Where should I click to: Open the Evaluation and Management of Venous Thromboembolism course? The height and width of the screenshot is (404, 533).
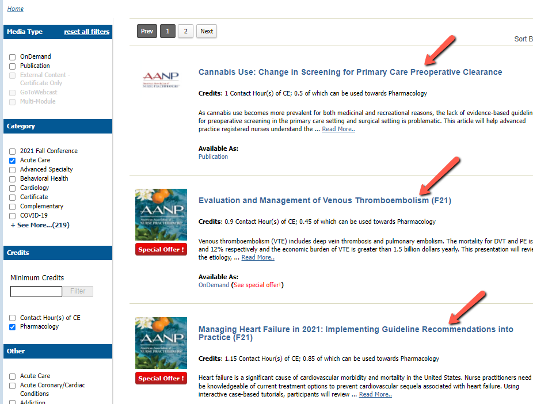[x=325, y=200]
